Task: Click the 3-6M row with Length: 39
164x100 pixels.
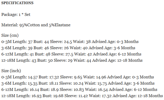Action: (x=68, y=48)
